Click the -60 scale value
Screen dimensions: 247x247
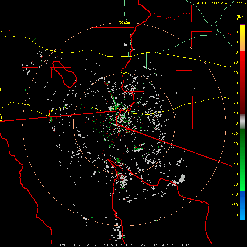(235, 184)
